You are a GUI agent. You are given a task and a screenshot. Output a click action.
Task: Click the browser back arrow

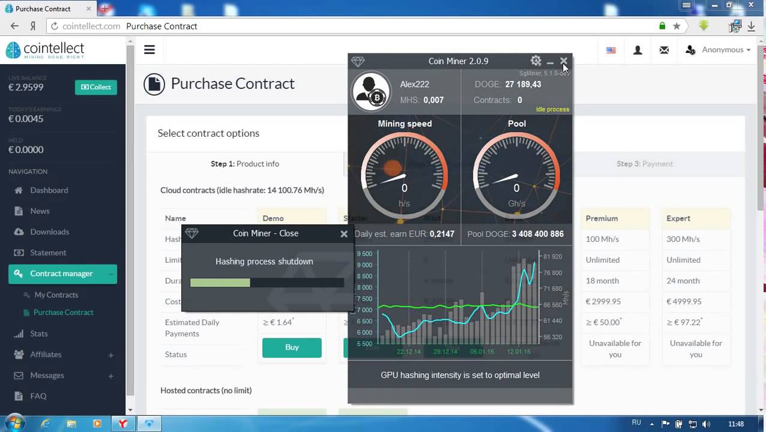(14, 26)
